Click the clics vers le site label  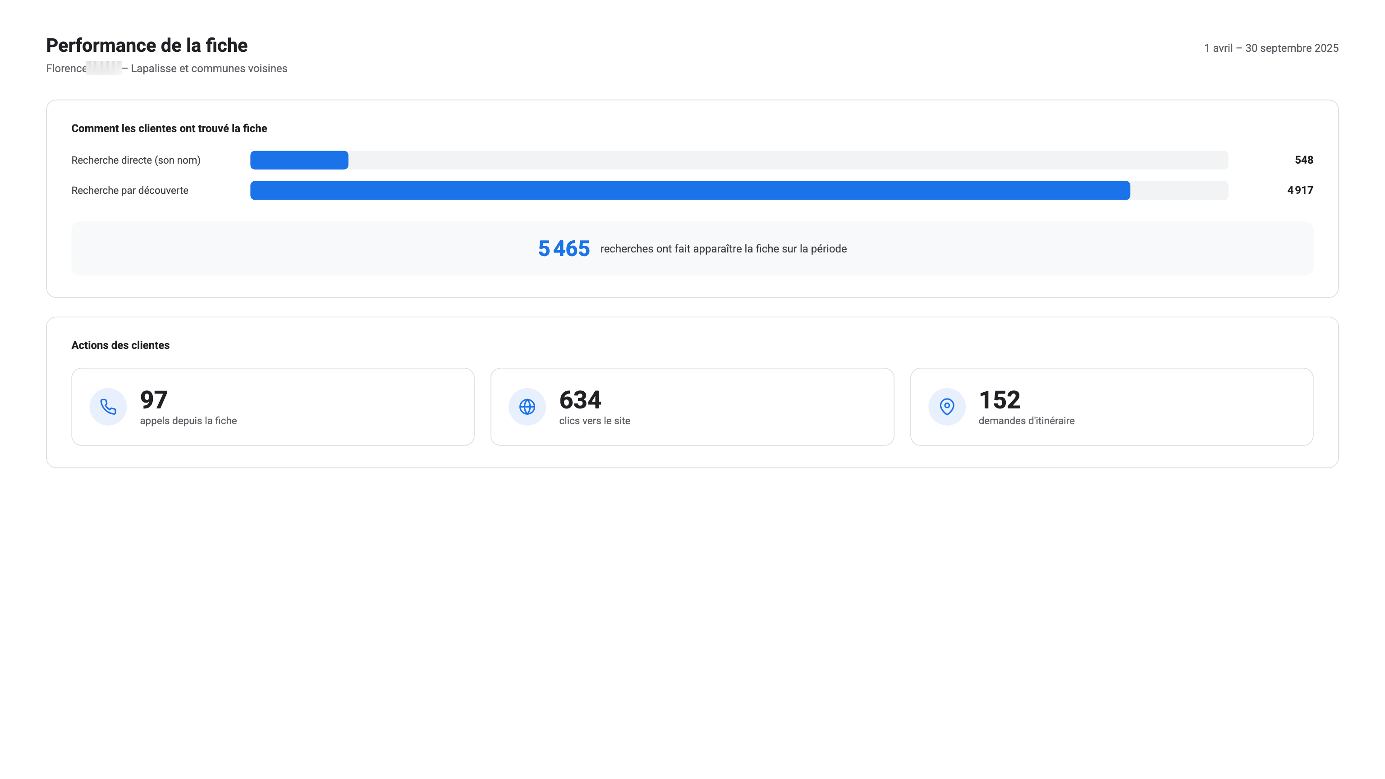point(595,421)
